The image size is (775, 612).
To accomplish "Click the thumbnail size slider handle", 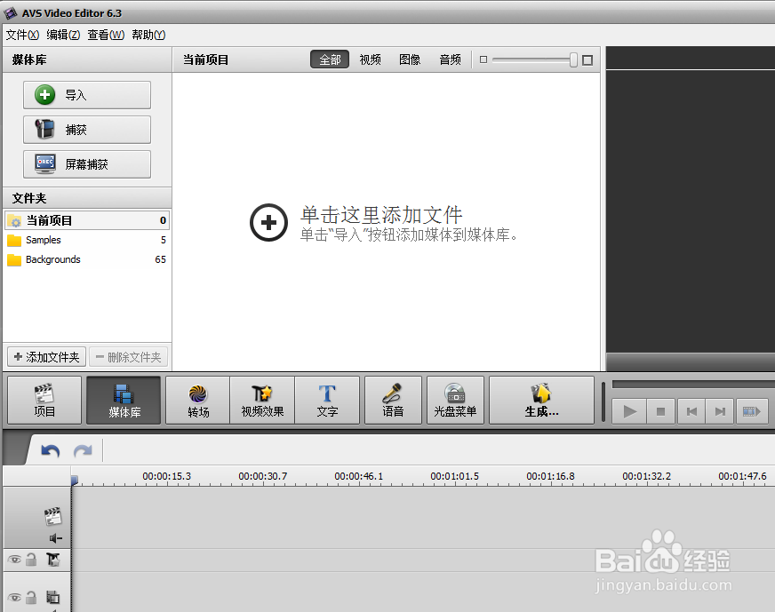I will (573, 60).
